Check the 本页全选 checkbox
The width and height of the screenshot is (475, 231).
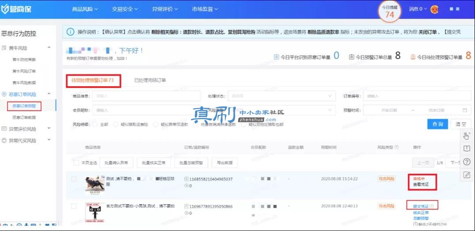point(76,163)
